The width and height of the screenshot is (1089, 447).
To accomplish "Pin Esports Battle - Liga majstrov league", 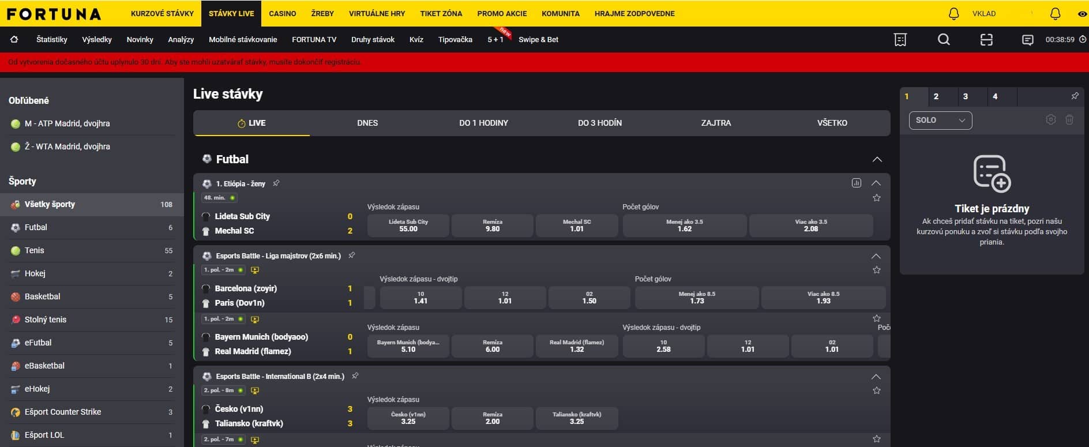I will [352, 255].
